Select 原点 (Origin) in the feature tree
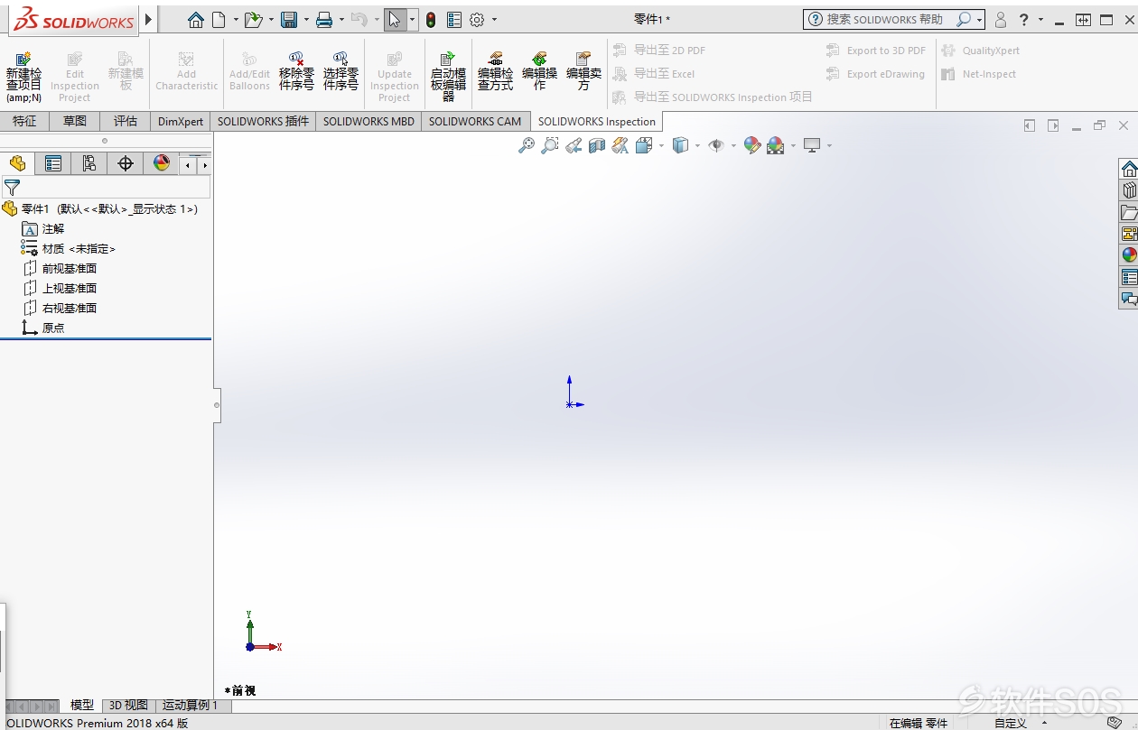Screen dimensions: 1138x730 (x=42, y=328)
